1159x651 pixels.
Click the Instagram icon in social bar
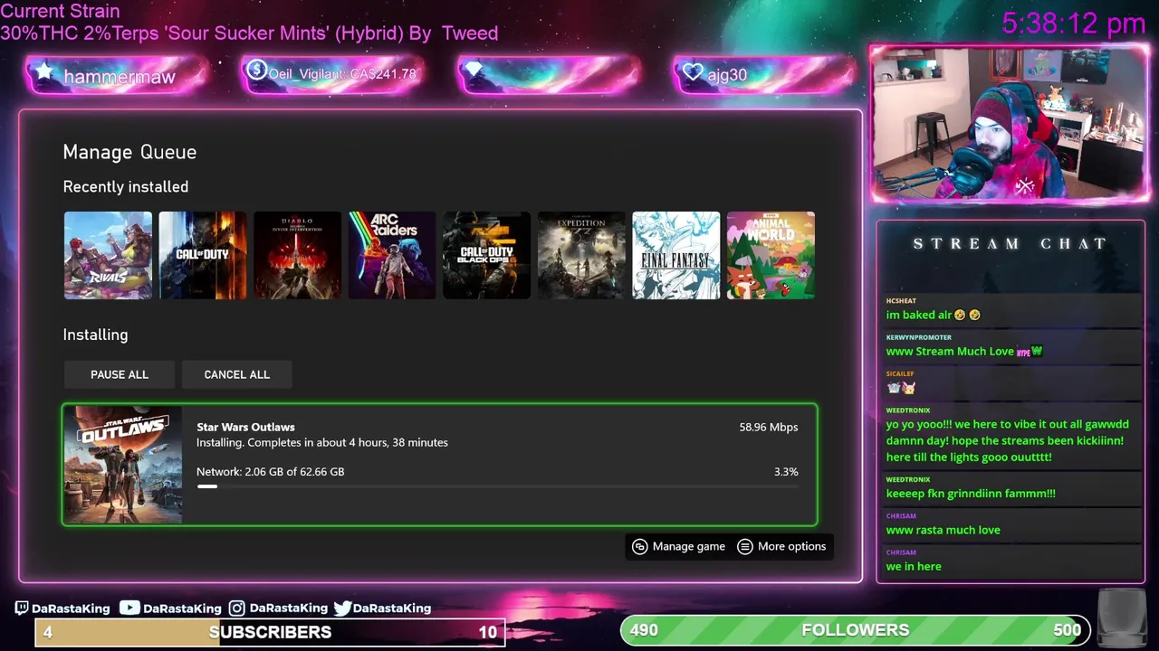[x=236, y=609]
